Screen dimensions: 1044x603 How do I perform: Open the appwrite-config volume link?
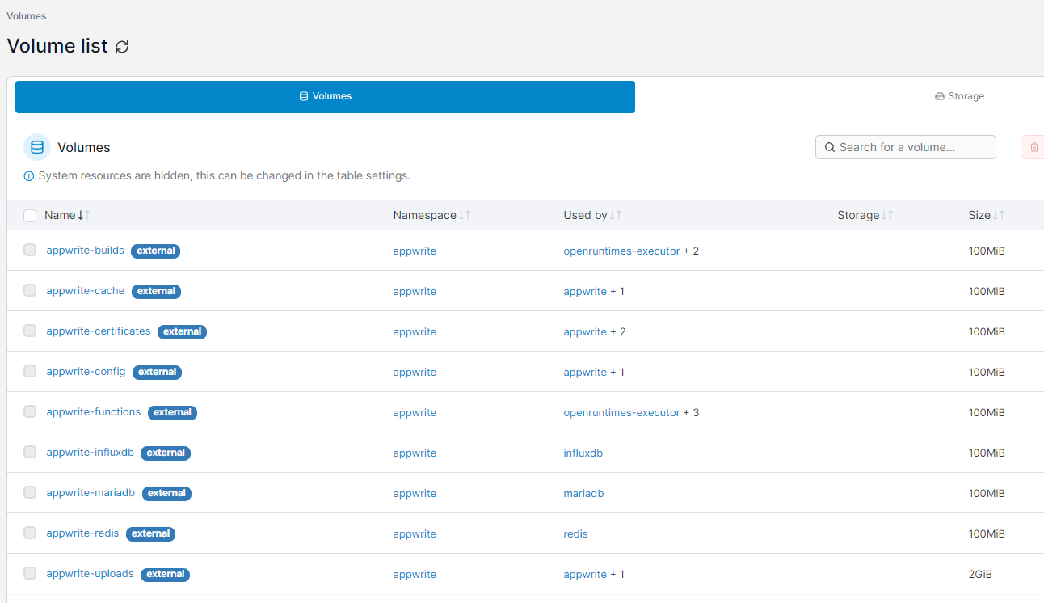pyautogui.click(x=86, y=372)
